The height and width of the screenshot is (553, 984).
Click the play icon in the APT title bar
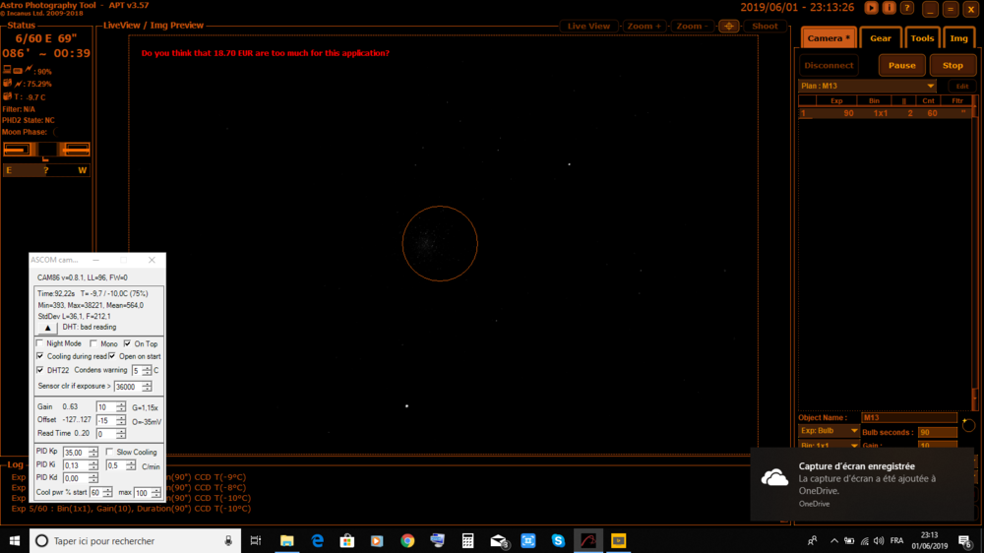pyautogui.click(x=871, y=8)
